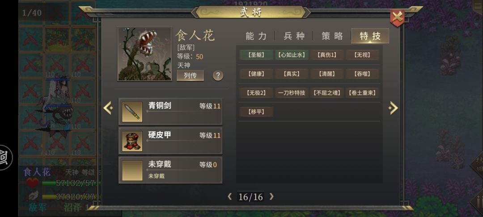Close the 武将 panel with red X

point(397,17)
